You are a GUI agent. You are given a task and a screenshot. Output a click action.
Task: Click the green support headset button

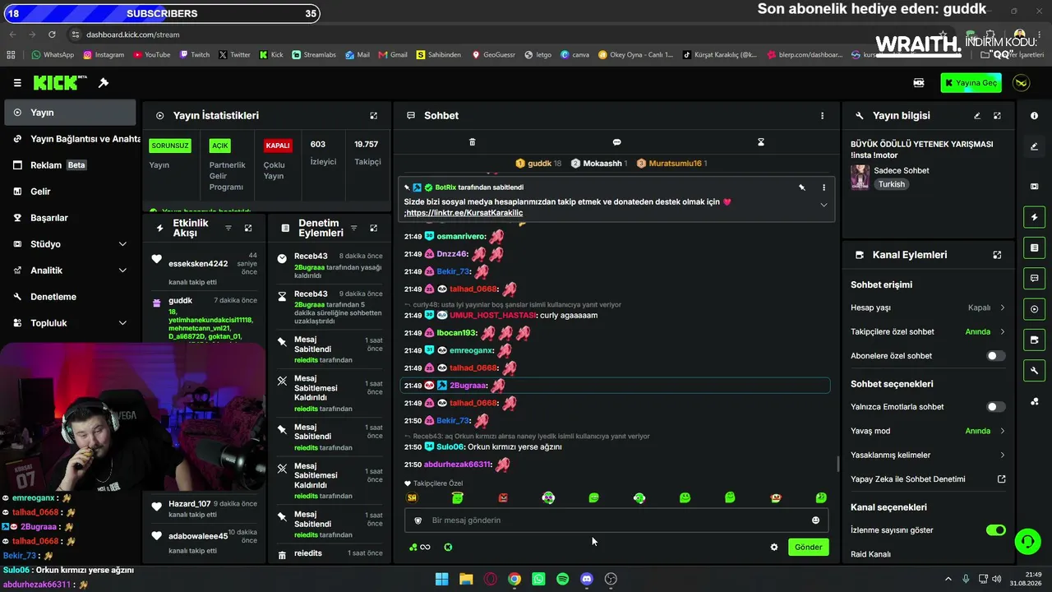[1027, 542]
